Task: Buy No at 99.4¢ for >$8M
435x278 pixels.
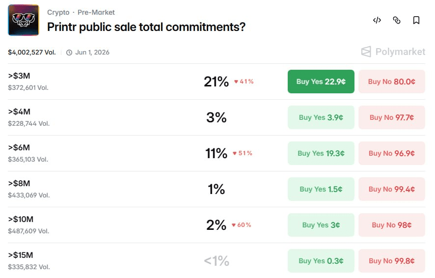Action: click(x=391, y=189)
